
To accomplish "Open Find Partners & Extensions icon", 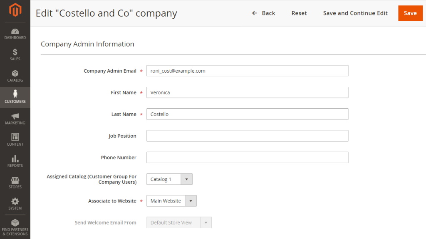I will [x=15, y=223].
